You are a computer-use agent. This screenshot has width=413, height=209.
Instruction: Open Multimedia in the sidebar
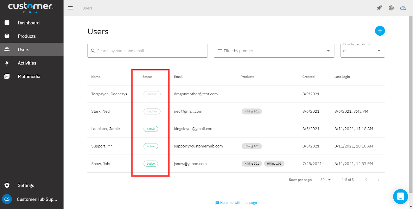point(31,76)
